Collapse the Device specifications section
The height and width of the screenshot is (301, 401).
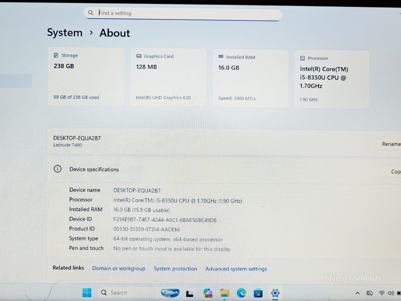click(224, 170)
